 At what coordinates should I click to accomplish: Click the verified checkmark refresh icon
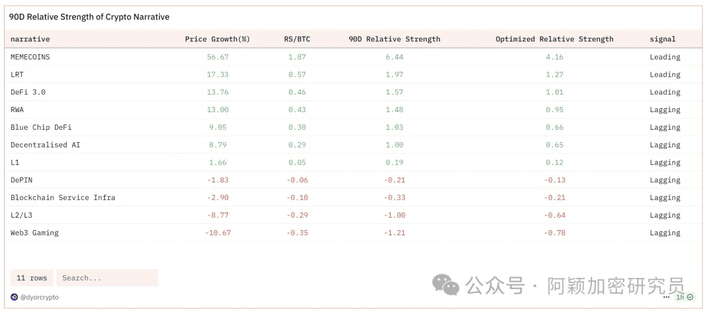690,297
